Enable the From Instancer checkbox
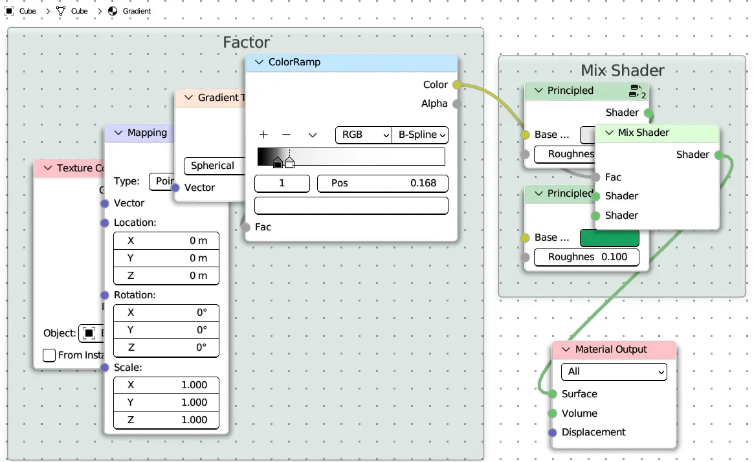This screenshot has width=754, height=462. [x=49, y=355]
